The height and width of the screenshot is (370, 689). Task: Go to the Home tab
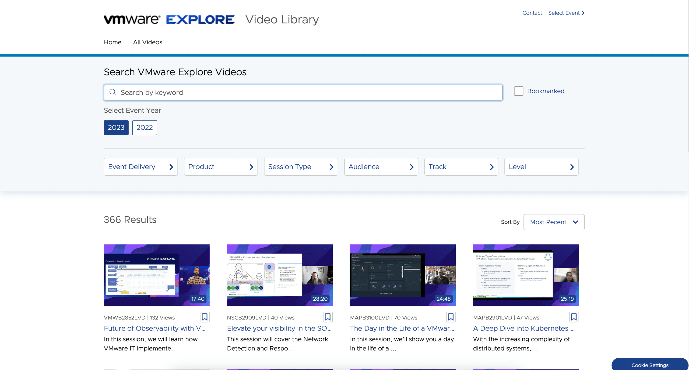(x=113, y=42)
